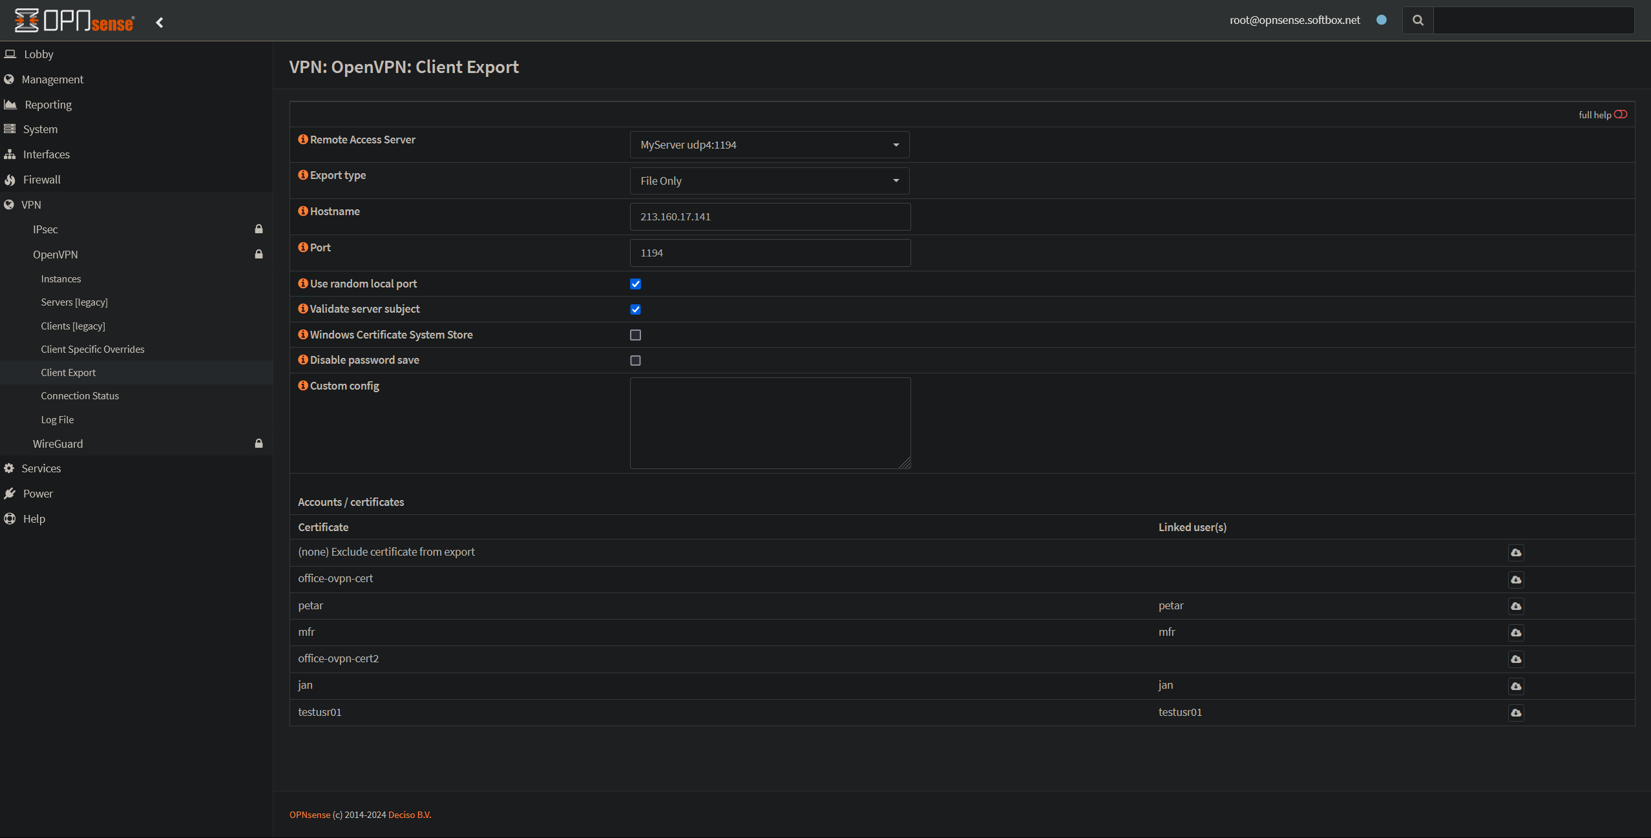Click the Hostname info icon
The width and height of the screenshot is (1651, 838).
302,211
